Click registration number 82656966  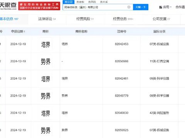tap(121, 61)
